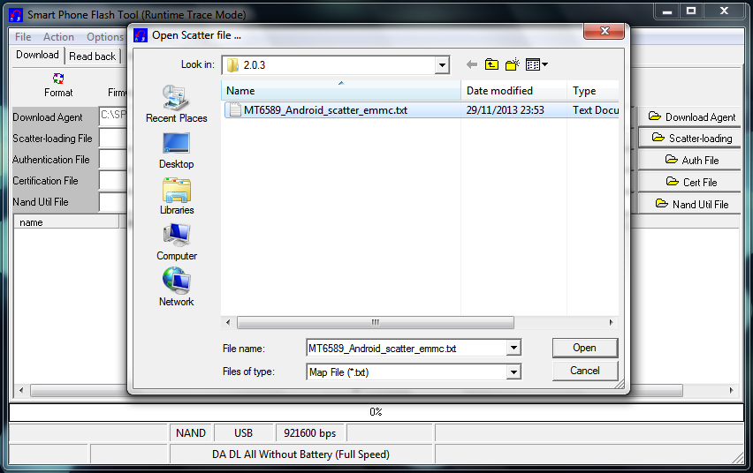Screen dimensions: 753x473
Task: Expand the Files of type dropdown
Action: click(513, 372)
